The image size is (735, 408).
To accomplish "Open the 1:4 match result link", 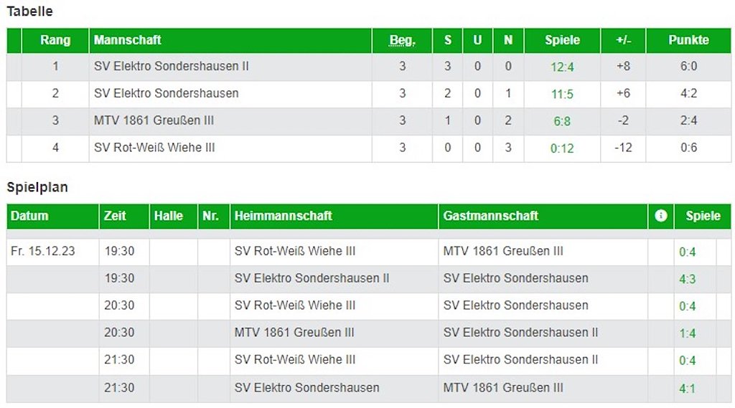I will [x=687, y=333].
